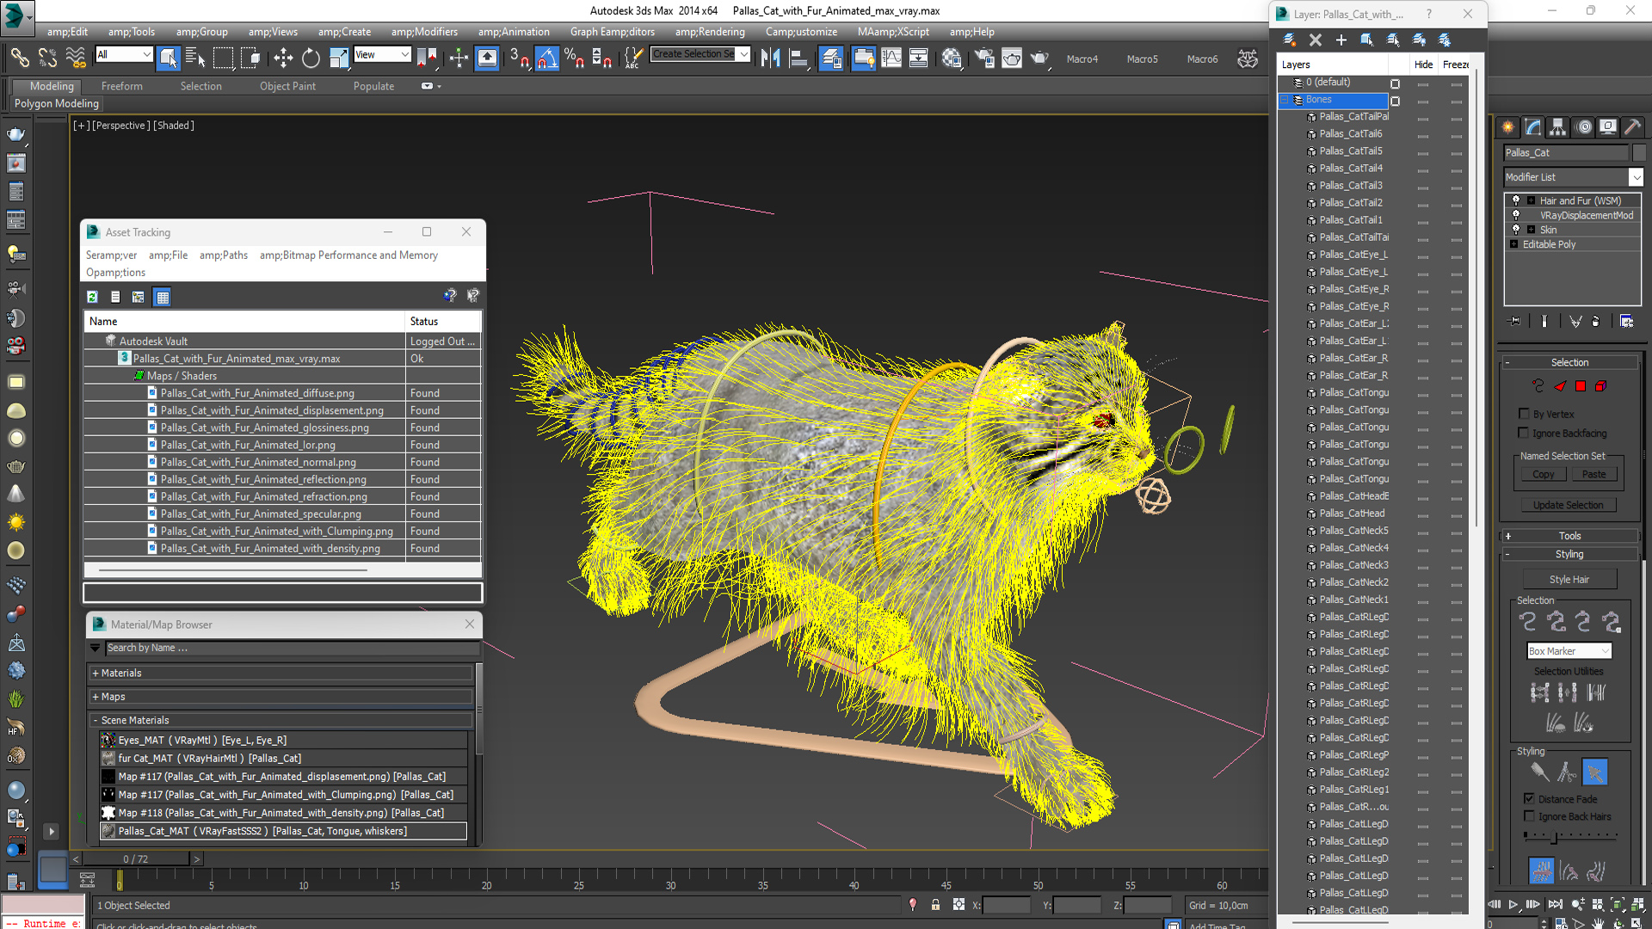
Task: Click the Copy named selection button
Action: (x=1543, y=474)
